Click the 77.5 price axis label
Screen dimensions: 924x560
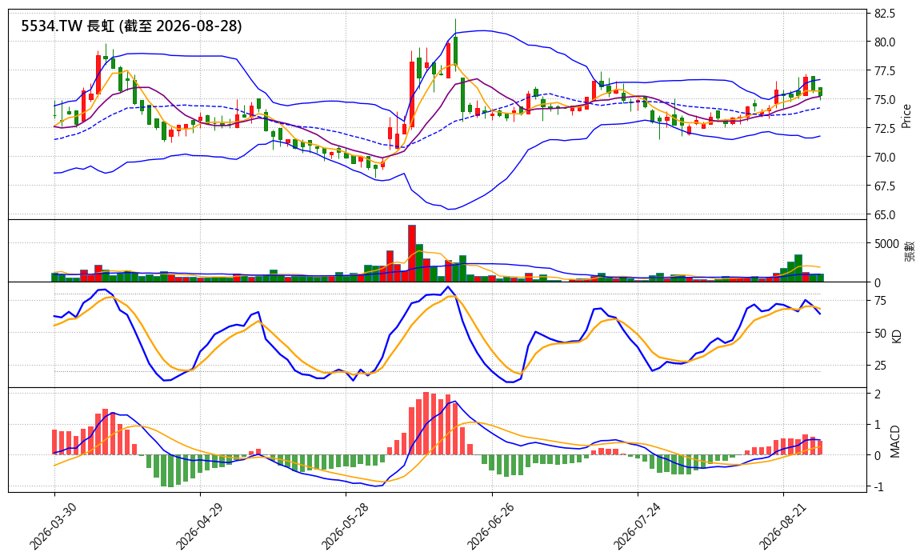885,71
